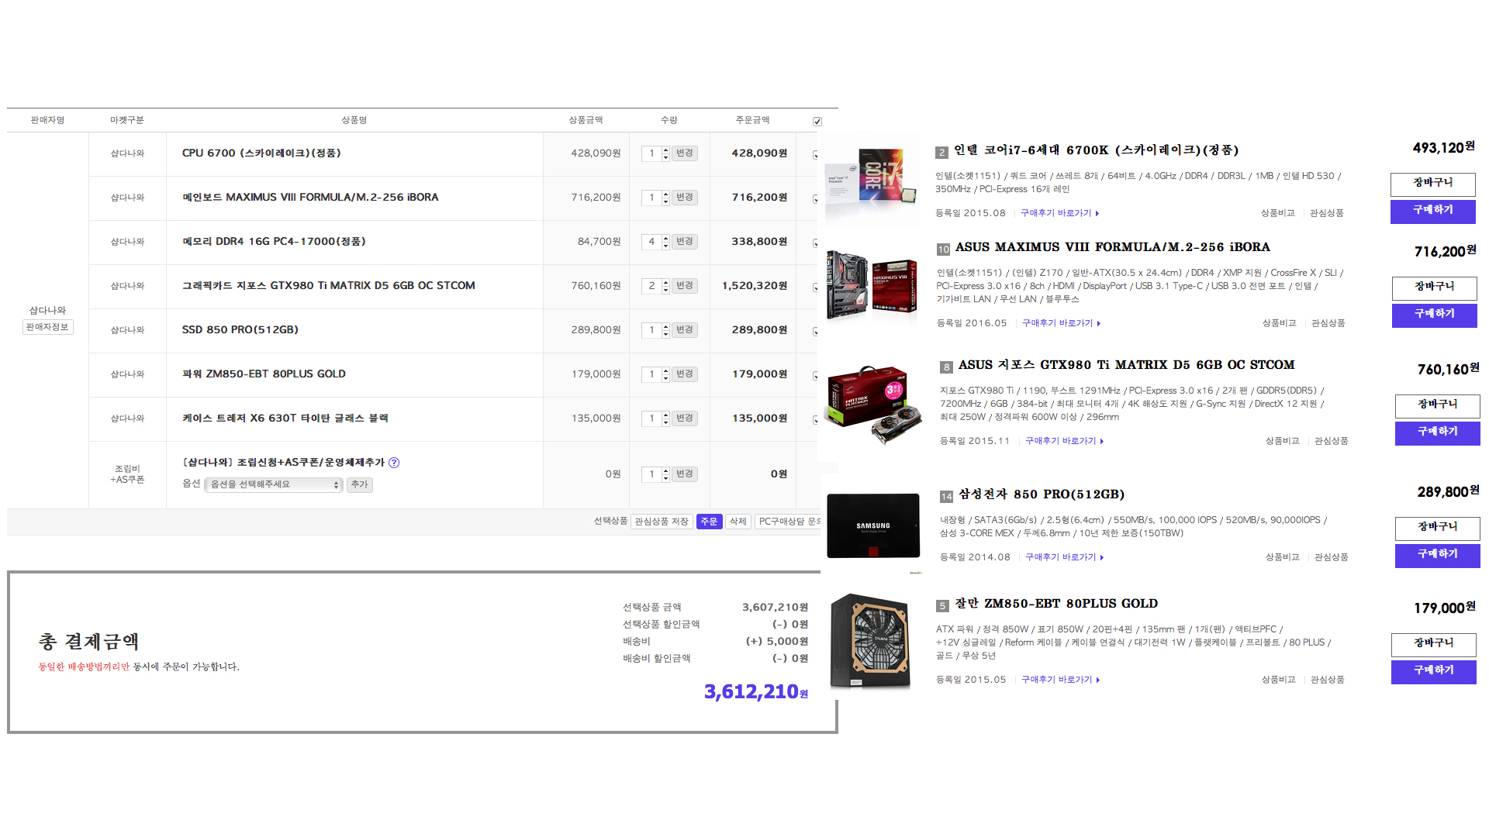Open the 삼성전자 850 PRO(512GB) product title
This screenshot has height=837, width=1489.
pos(1042,494)
